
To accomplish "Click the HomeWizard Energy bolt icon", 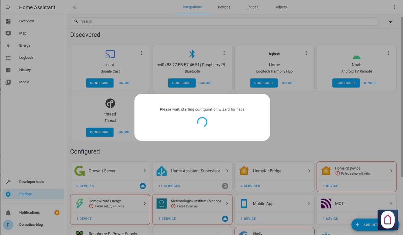I will (x=80, y=203).
